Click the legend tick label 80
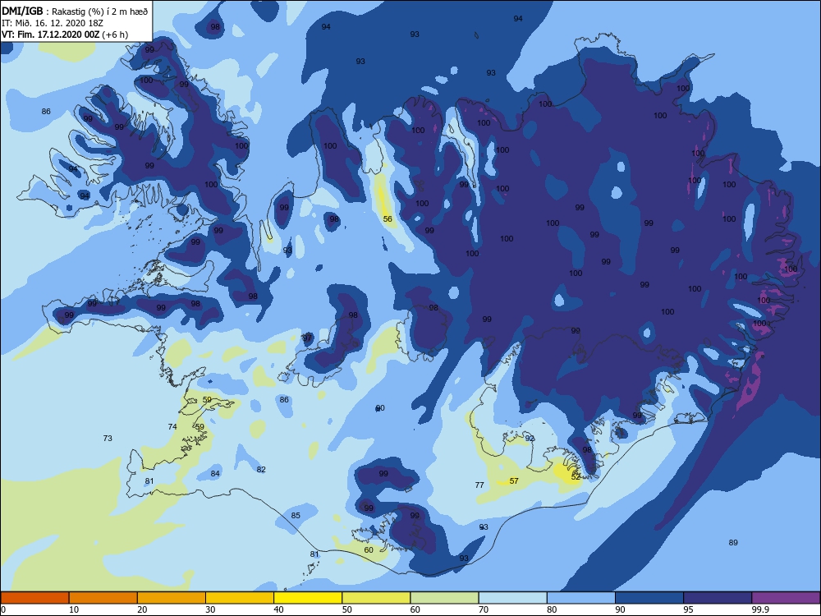This screenshot has width=821, height=616. (x=552, y=609)
